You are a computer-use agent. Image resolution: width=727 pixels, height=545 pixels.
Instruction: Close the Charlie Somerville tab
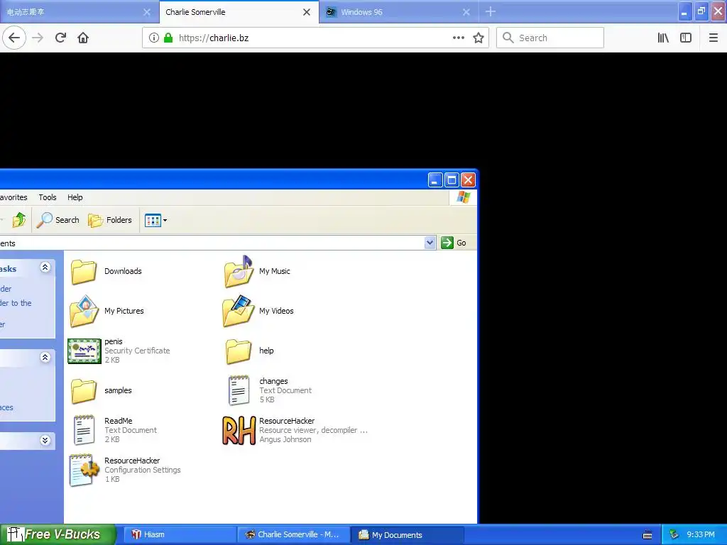[307, 13]
